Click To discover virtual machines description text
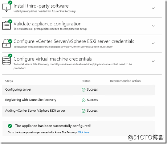Image resolution: width=167 pixels, height=144 pixels. [63, 47]
